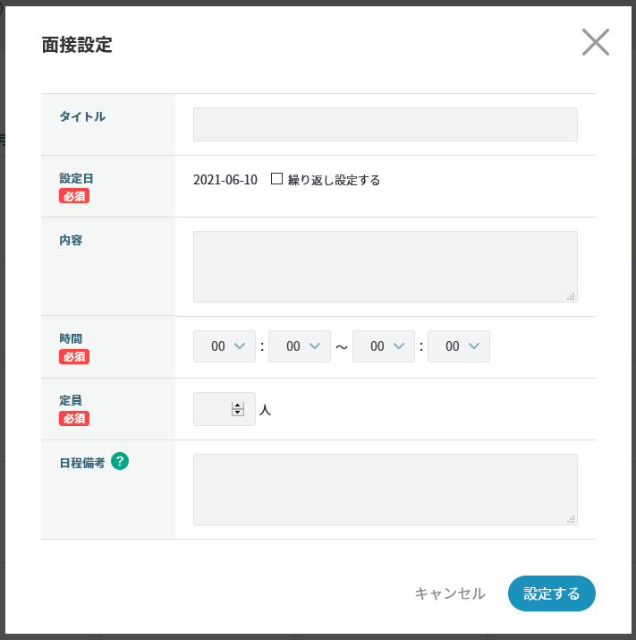
Task: Expand the end minute dropdown
Action: (x=458, y=346)
